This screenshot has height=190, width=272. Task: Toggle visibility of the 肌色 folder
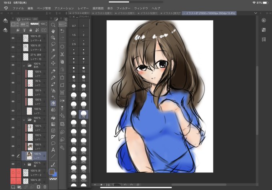point(13,65)
